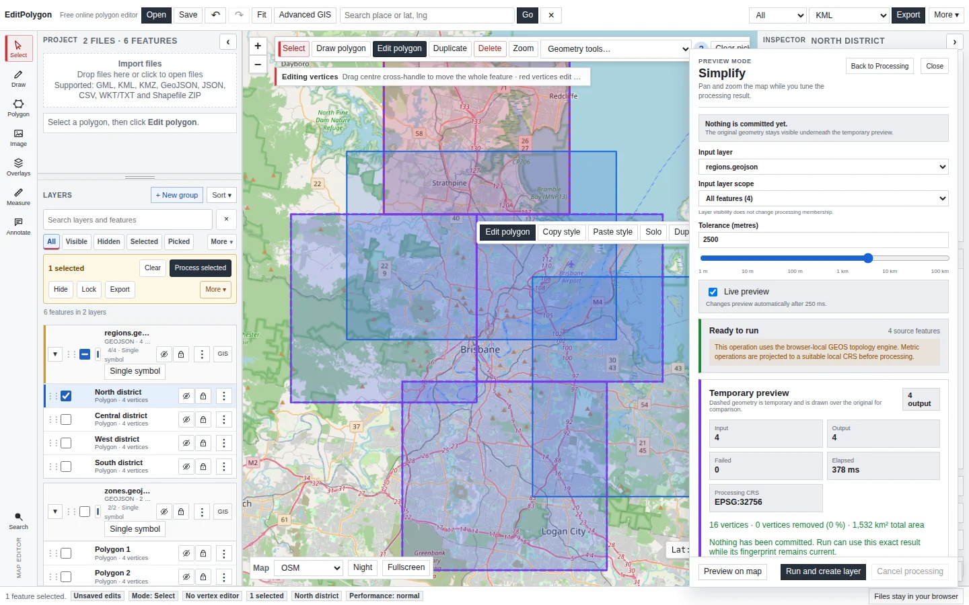This screenshot has width=969, height=605.
Task: Switch to the Hidden filter tab
Action: pos(108,242)
